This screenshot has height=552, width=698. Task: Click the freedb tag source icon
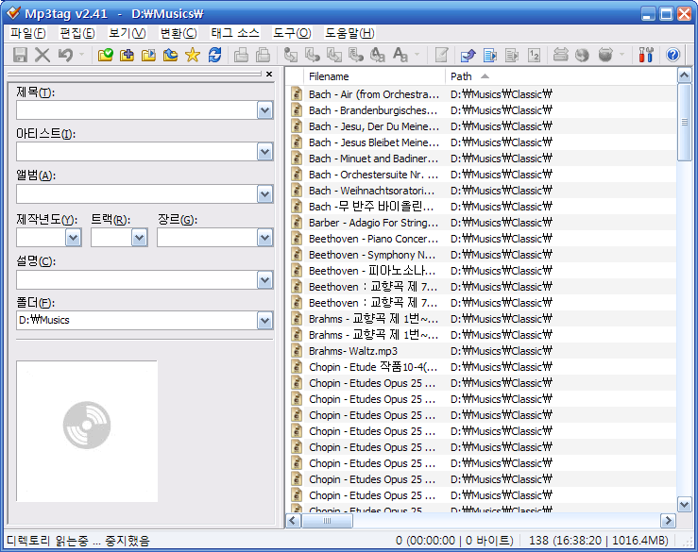(560, 55)
